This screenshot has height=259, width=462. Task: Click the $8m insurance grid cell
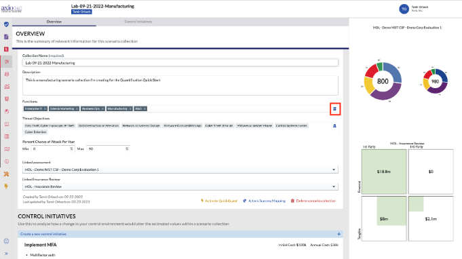click(x=384, y=219)
